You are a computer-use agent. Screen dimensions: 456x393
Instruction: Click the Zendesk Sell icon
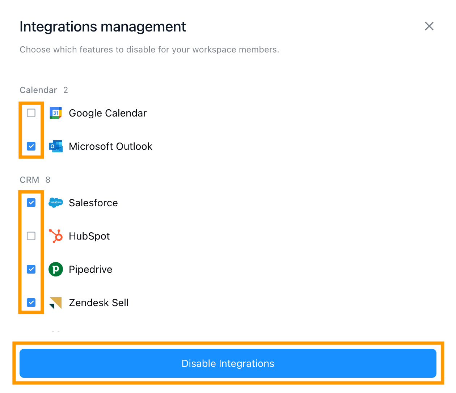[56, 303]
